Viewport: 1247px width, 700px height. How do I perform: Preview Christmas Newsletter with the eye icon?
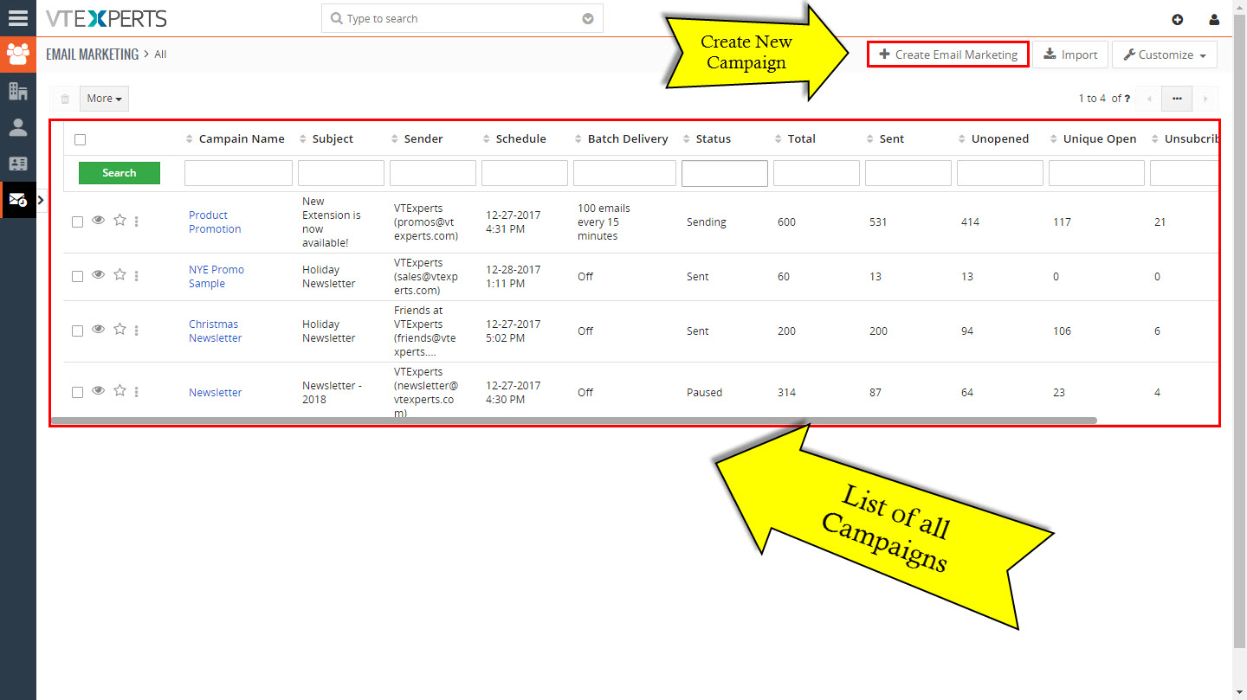coord(98,330)
